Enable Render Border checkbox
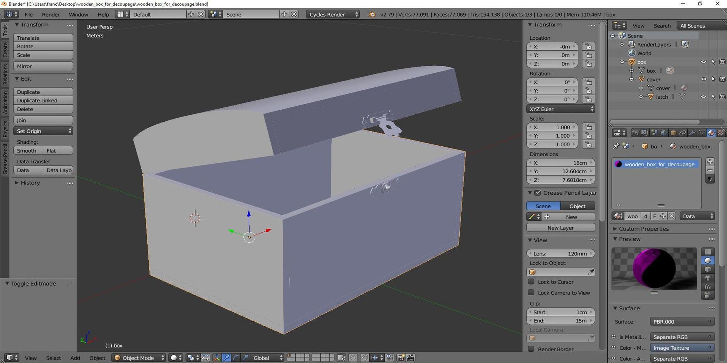Screen dimensions: 727x363 531,349
